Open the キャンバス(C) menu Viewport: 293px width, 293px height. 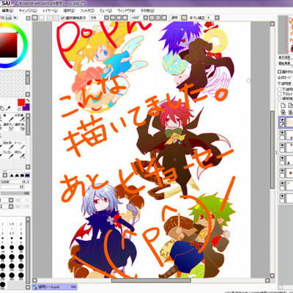point(28,11)
